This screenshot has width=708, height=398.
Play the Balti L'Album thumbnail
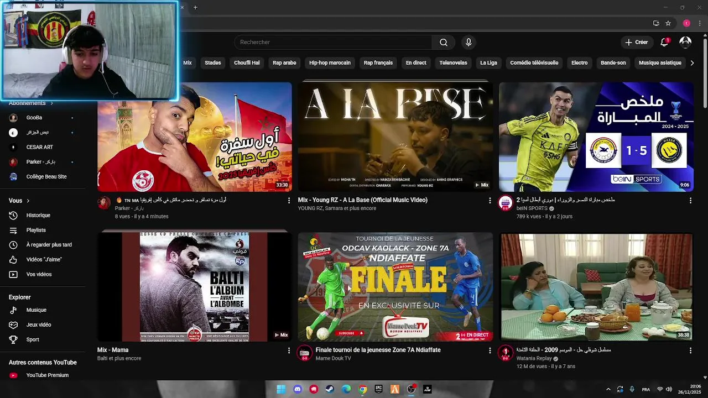[195, 287]
